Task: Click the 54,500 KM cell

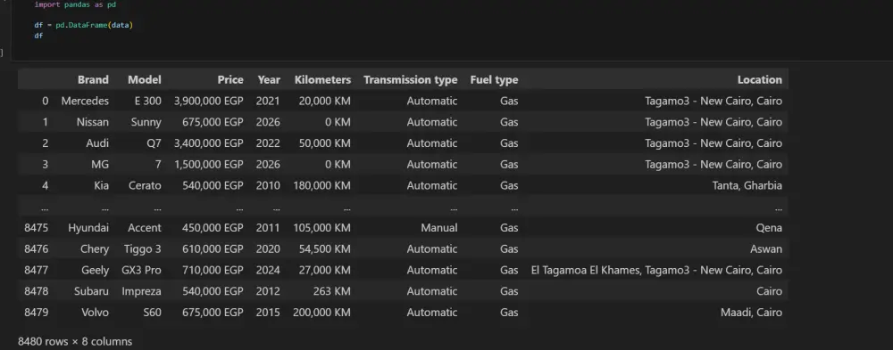Action: (325, 248)
